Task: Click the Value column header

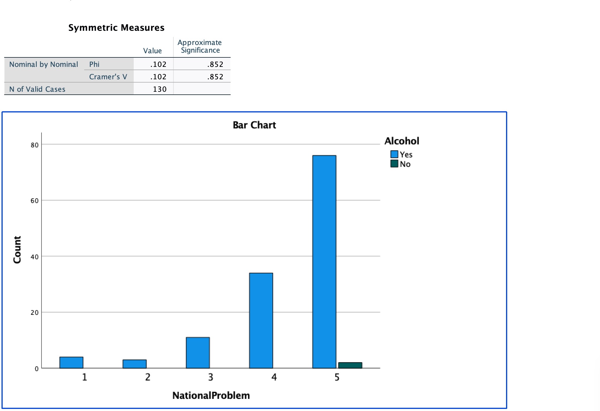Action: (x=152, y=51)
